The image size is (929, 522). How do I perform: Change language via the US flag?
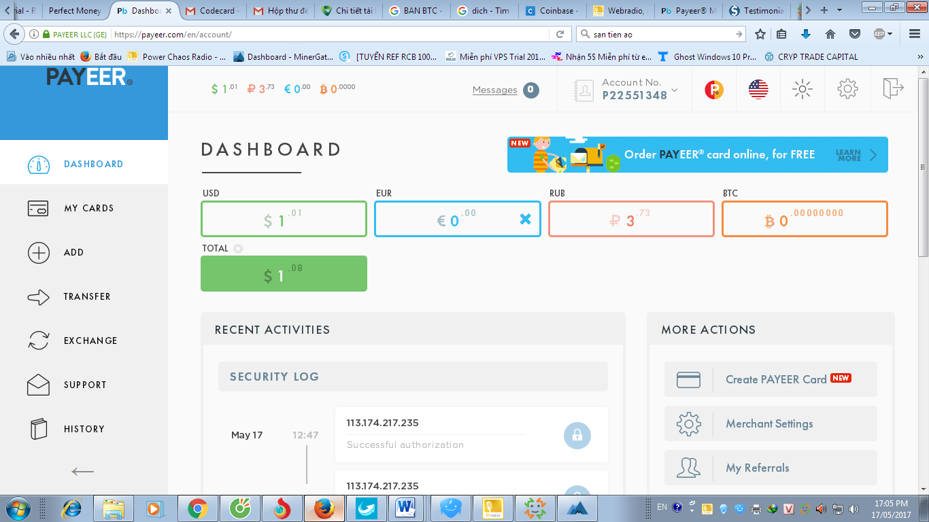coord(758,89)
